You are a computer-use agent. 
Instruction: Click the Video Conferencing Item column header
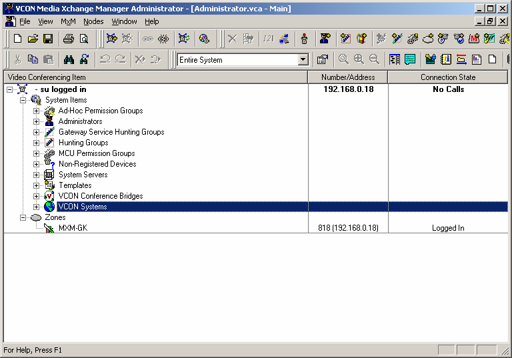tap(156, 77)
